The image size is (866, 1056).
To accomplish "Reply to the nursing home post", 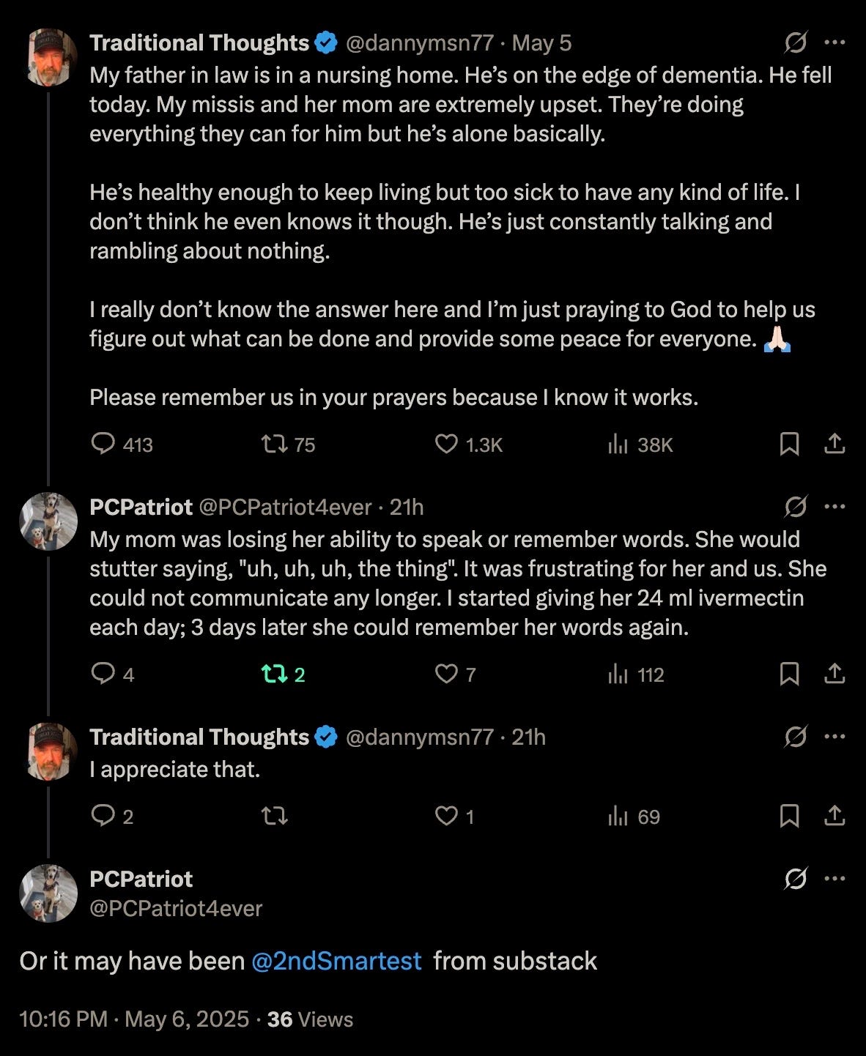I will click(103, 444).
